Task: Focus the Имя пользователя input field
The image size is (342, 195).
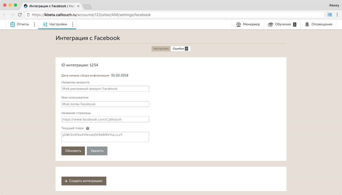Action: [105, 104]
